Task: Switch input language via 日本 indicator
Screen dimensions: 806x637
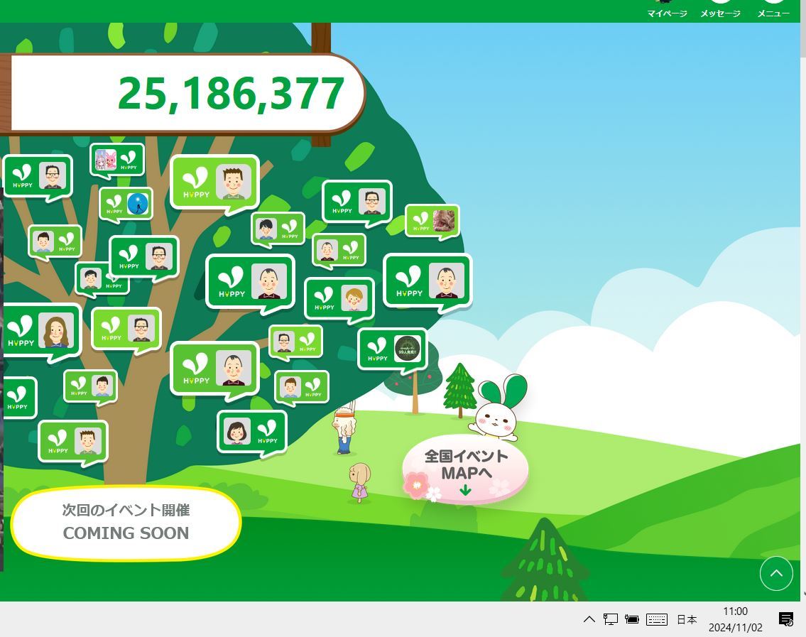Action: (687, 619)
